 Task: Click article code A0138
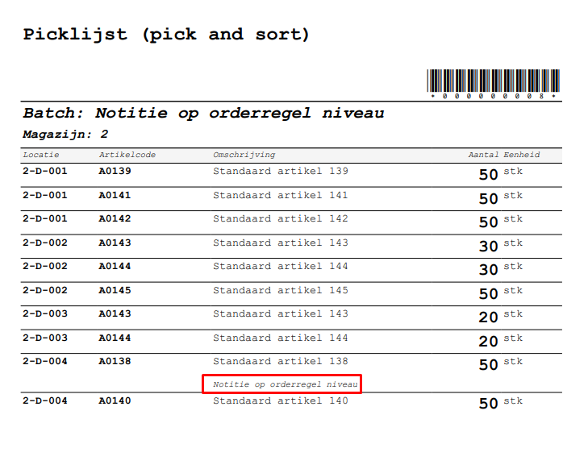coord(115,361)
